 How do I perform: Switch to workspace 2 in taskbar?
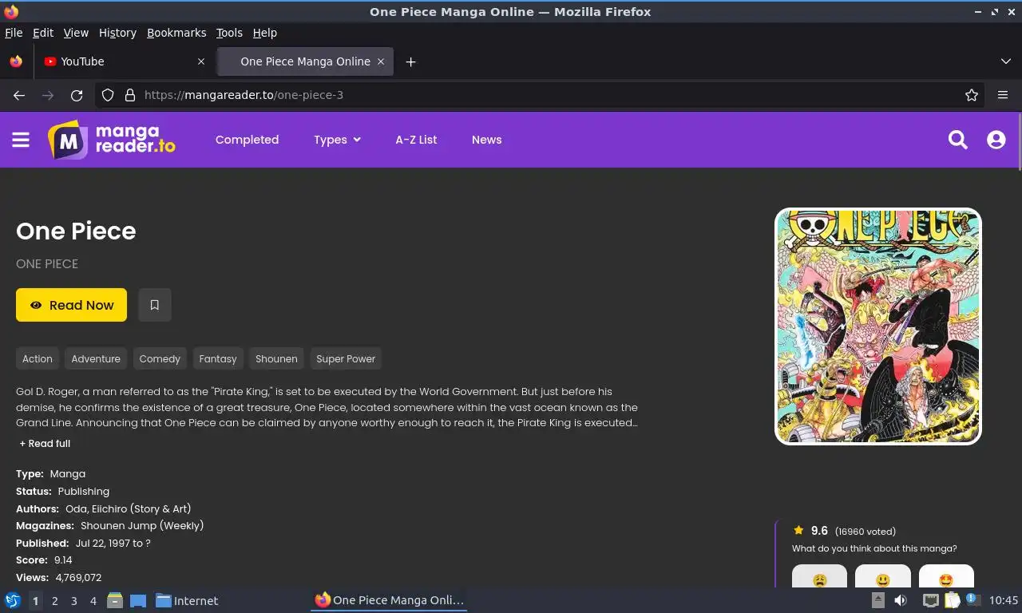tap(54, 601)
